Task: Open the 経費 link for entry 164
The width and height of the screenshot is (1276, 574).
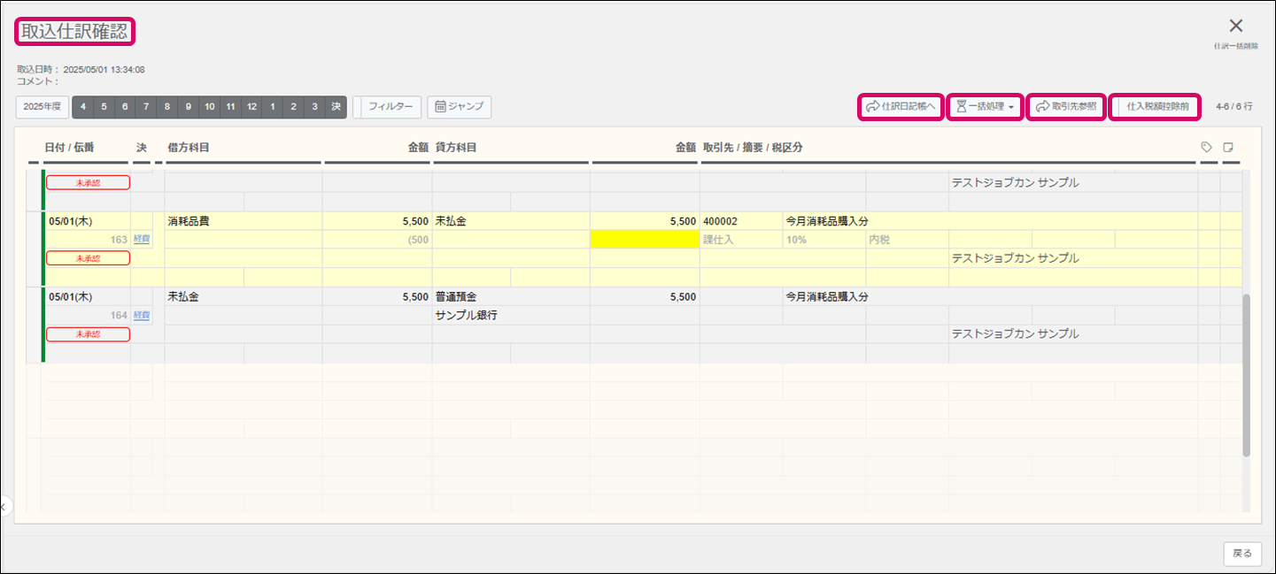Action: tap(142, 316)
